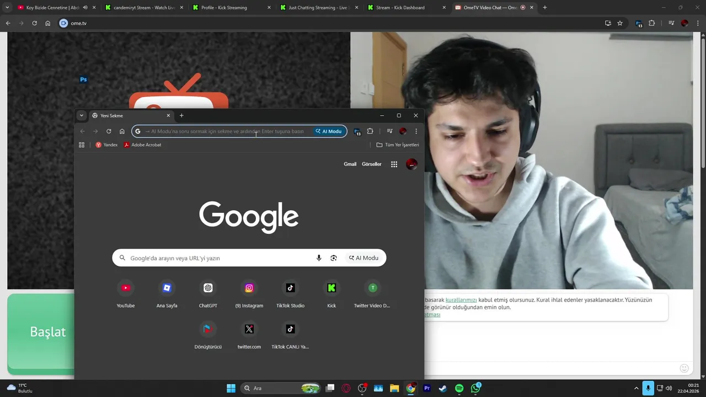Search by image with Google Lens icon
The height and width of the screenshot is (397, 706).
pos(334,258)
